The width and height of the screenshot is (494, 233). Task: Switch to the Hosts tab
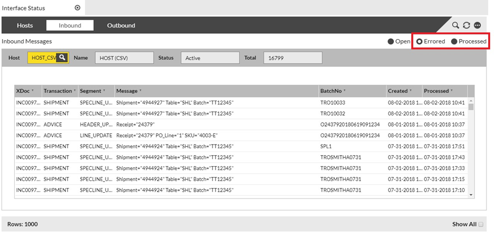pos(25,25)
